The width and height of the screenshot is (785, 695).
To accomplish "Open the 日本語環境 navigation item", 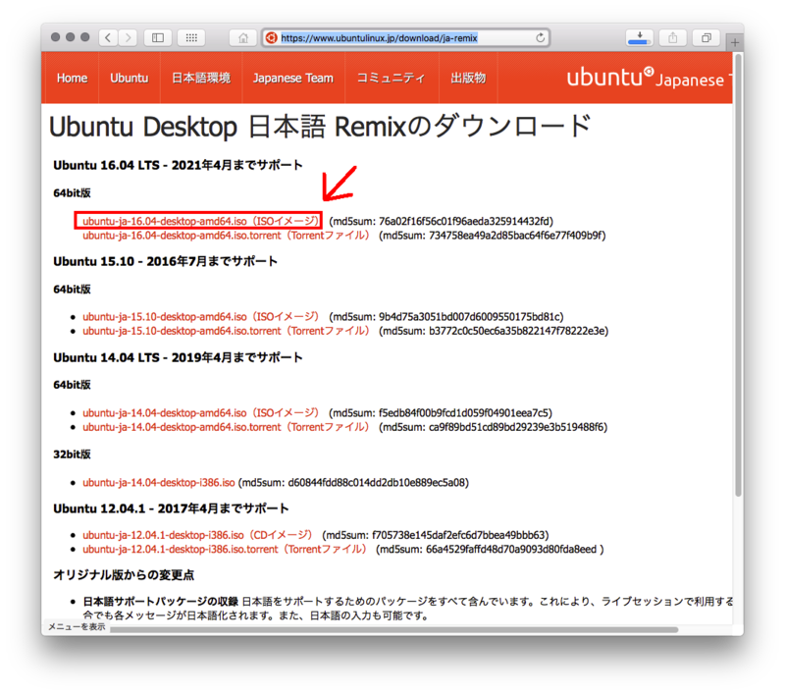I will pos(201,79).
